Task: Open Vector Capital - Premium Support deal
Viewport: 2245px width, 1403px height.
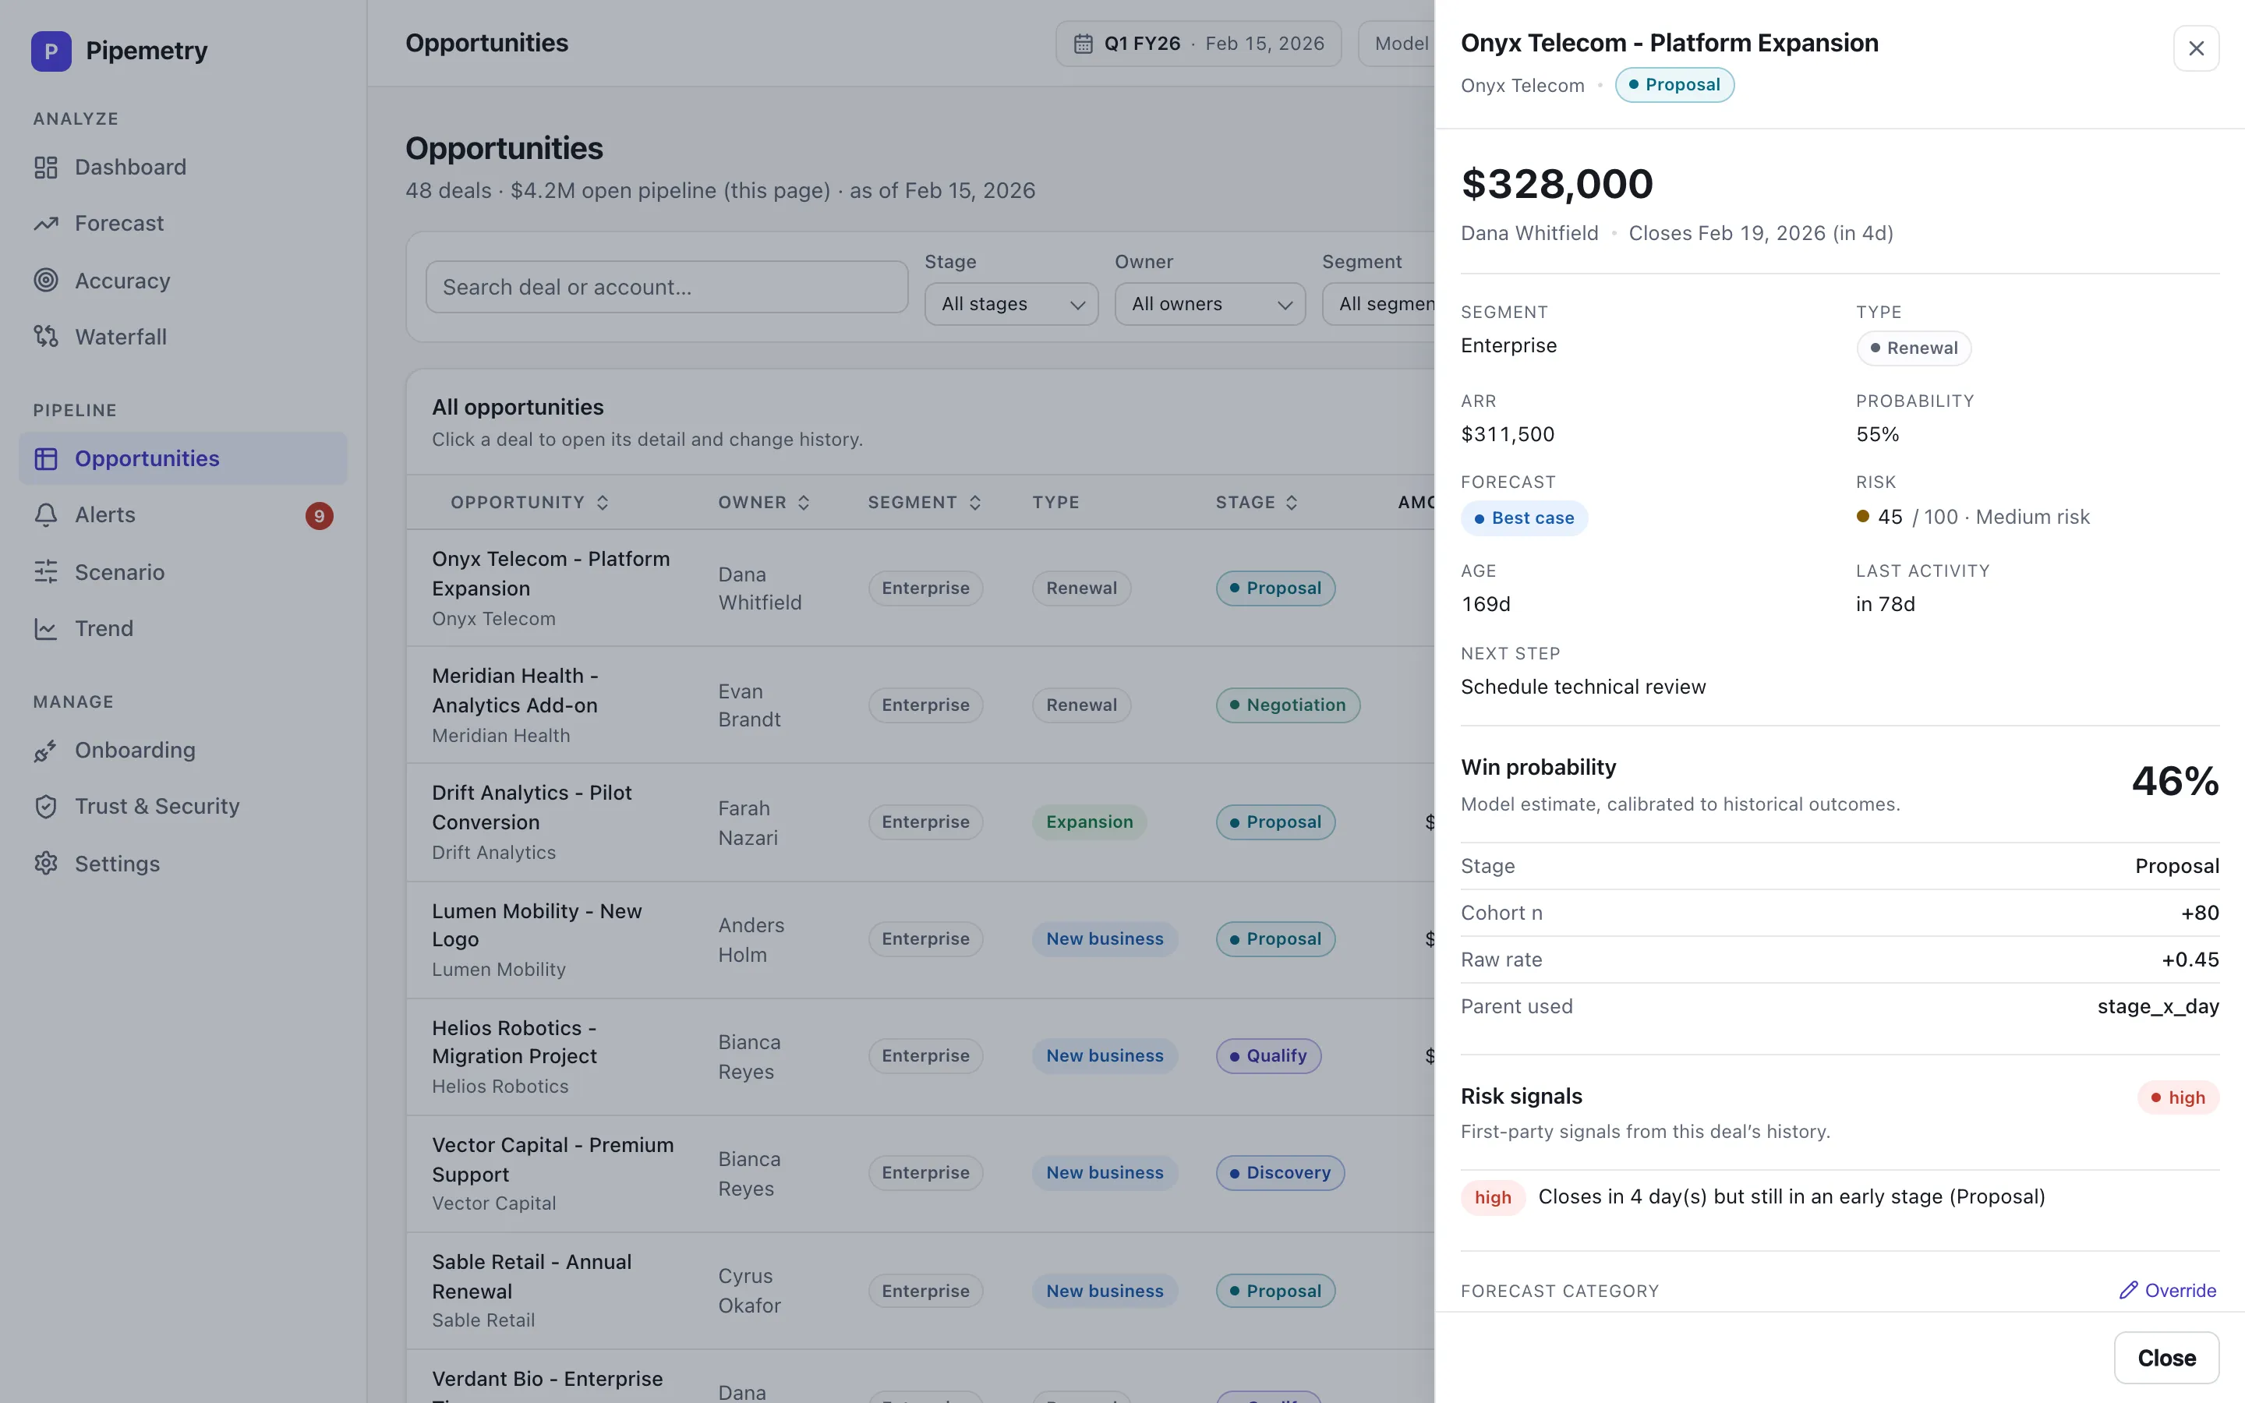Action: (921, 1173)
